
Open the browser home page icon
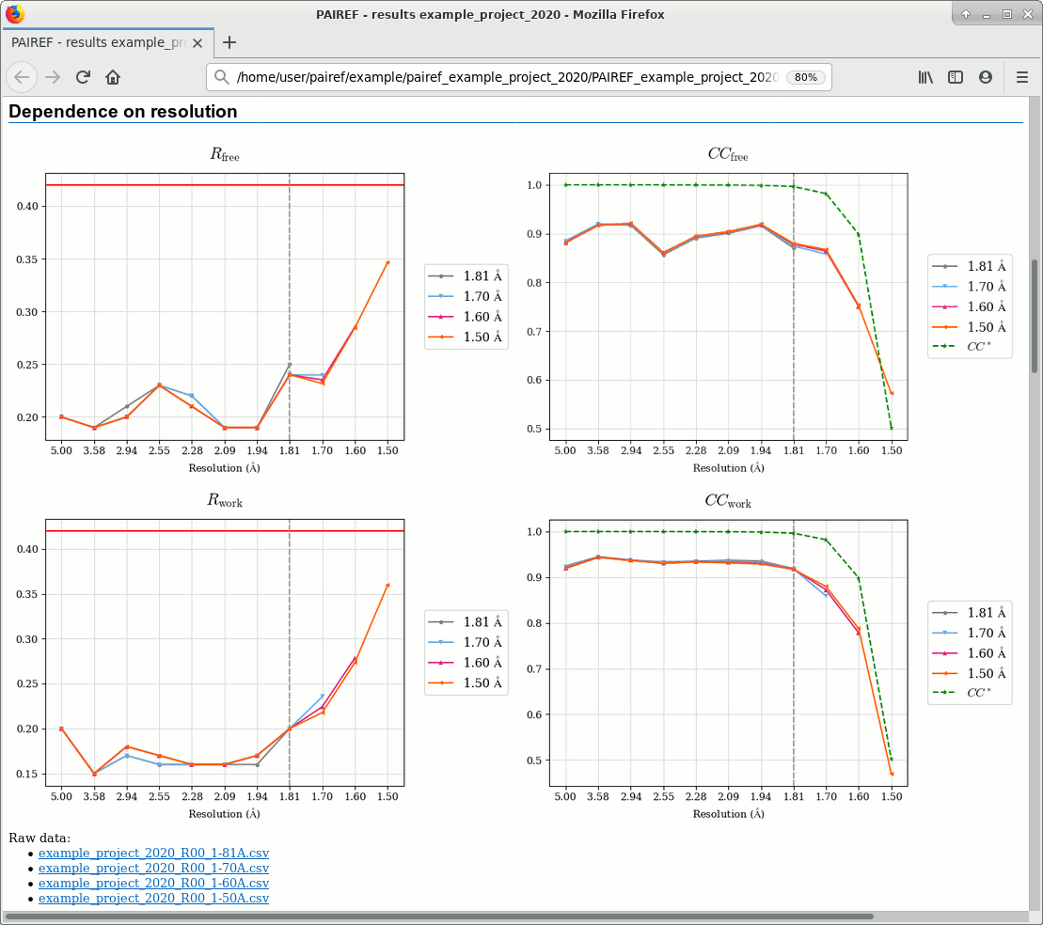pos(113,77)
